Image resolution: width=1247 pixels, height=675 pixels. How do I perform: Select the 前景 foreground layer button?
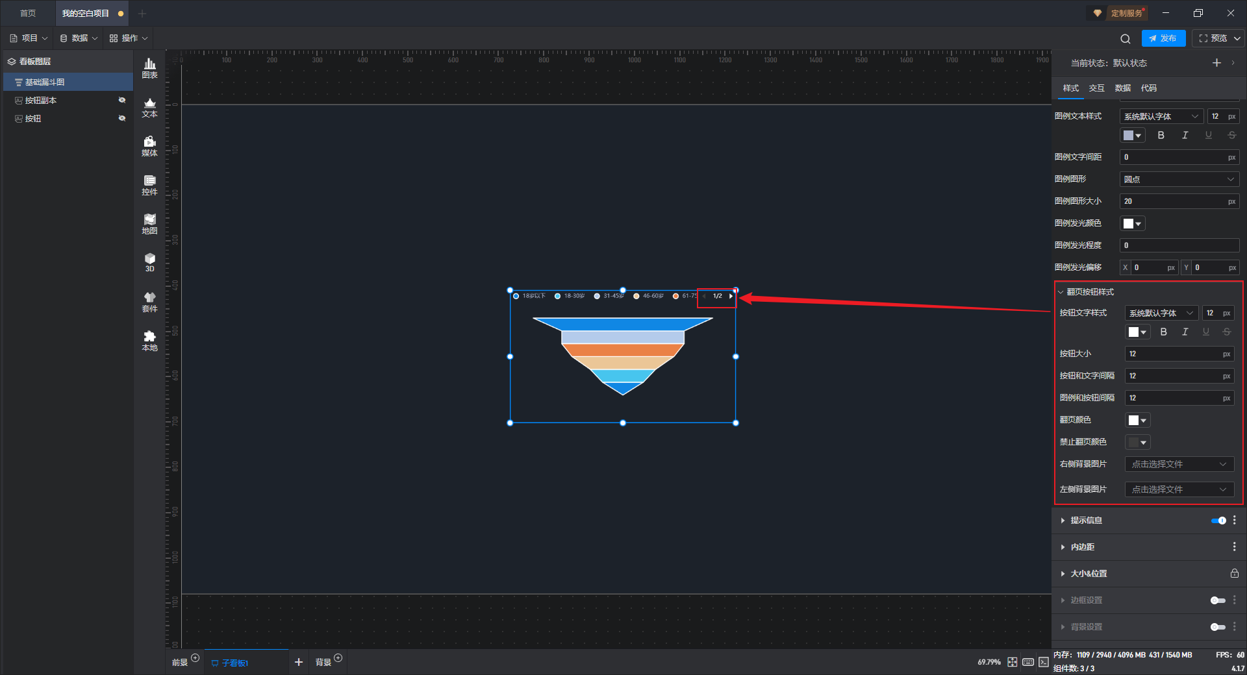pyautogui.click(x=180, y=663)
